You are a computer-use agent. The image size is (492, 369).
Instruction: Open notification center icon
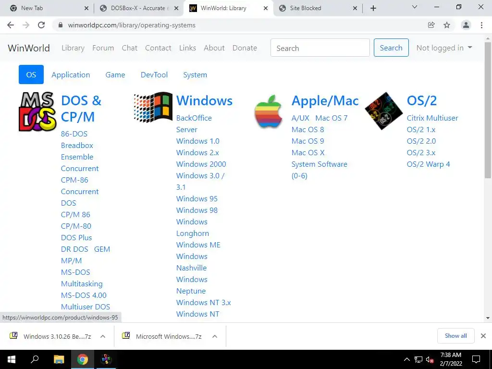476,359
